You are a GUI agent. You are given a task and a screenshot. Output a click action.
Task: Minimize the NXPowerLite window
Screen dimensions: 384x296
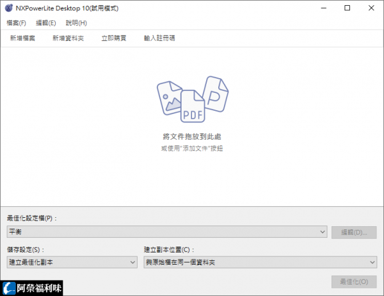coord(324,8)
